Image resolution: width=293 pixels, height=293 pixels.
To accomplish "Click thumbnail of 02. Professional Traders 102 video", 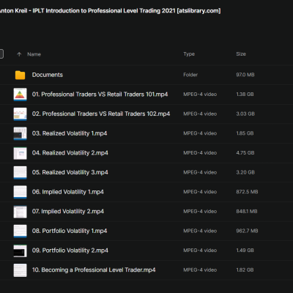I will (x=20, y=114).
